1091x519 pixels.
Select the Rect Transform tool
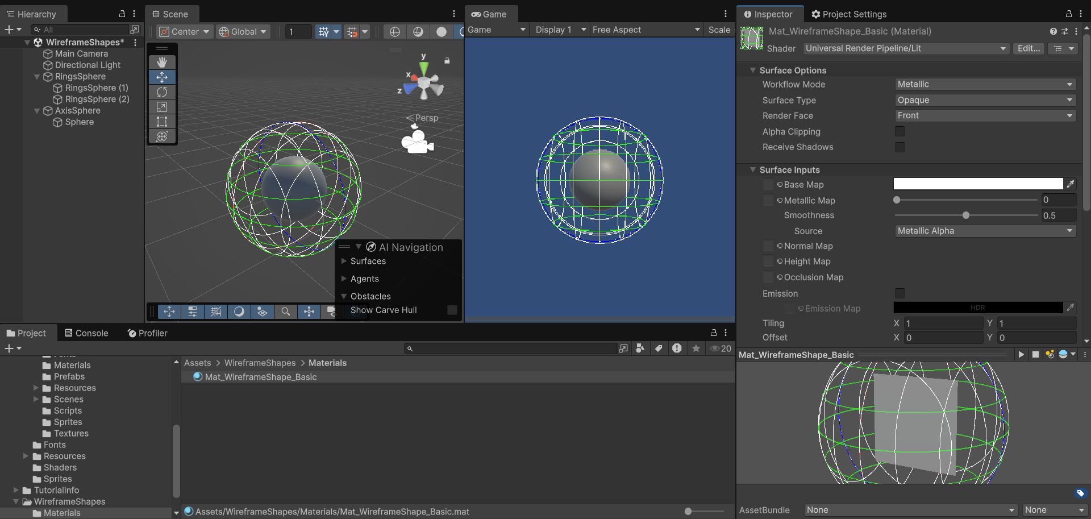[x=162, y=122]
